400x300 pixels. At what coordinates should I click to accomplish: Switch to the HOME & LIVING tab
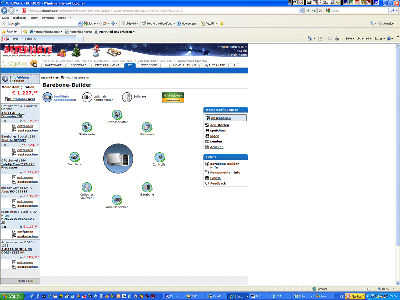click(x=184, y=65)
